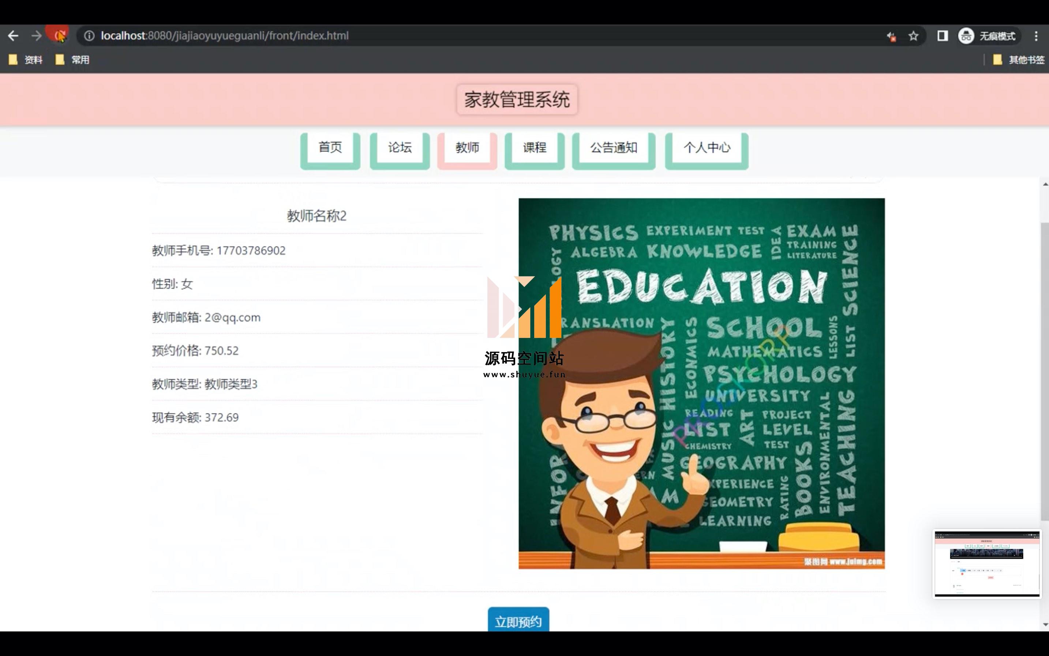Click the education chalkboard teacher image
This screenshot has width=1049, height=656.
click(702, 384)
